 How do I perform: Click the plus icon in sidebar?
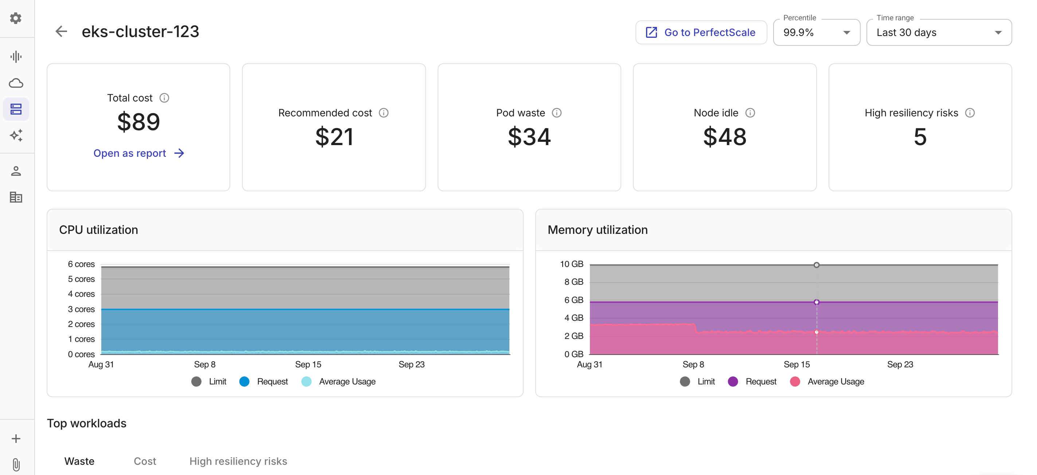(x=16, y=438)
